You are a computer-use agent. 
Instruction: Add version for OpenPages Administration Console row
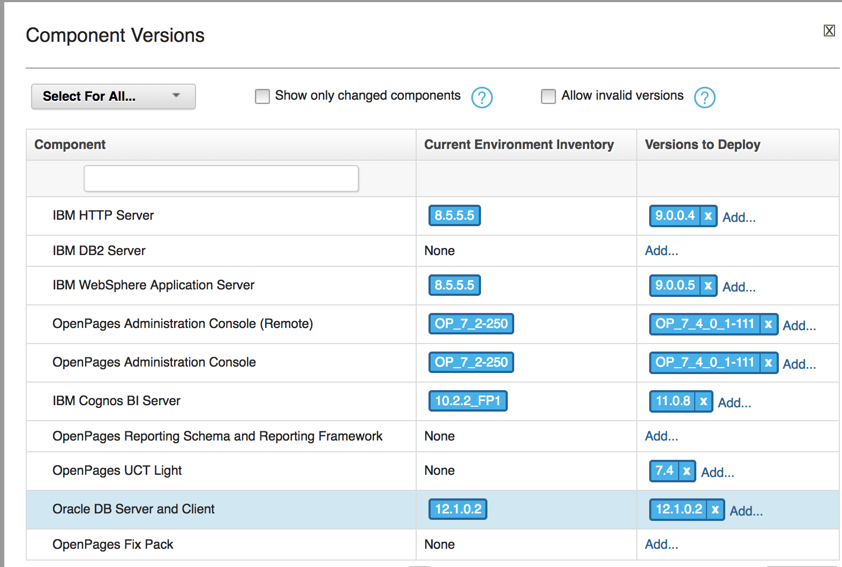[x=799, y=364]
